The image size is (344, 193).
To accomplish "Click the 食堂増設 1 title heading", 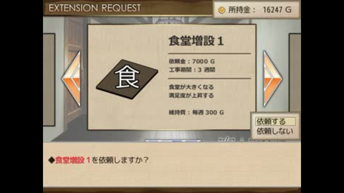I will coord(196,41).
